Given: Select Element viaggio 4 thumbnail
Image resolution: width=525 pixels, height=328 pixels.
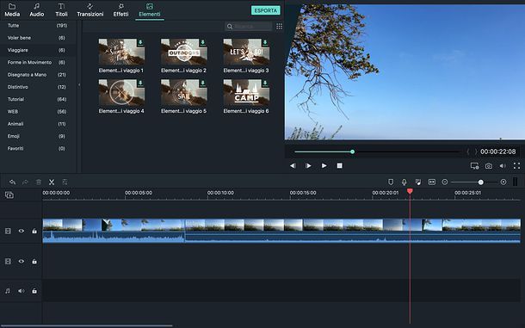Looking at the screenshot, I should pyautogui.click(x=121, y=92).
